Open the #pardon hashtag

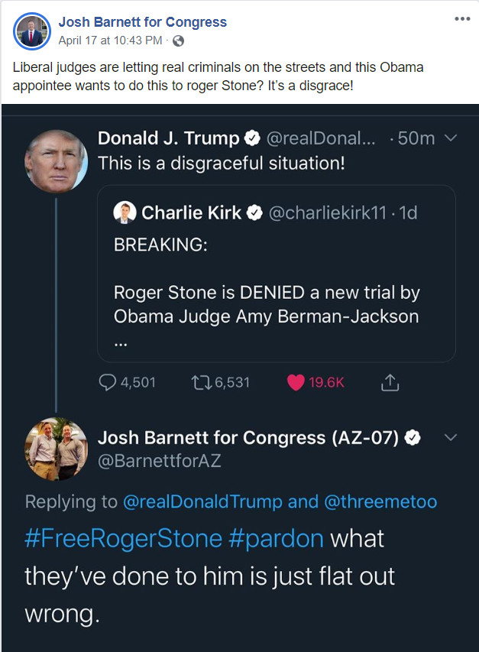pyautogui.click(x=277, y=538)
